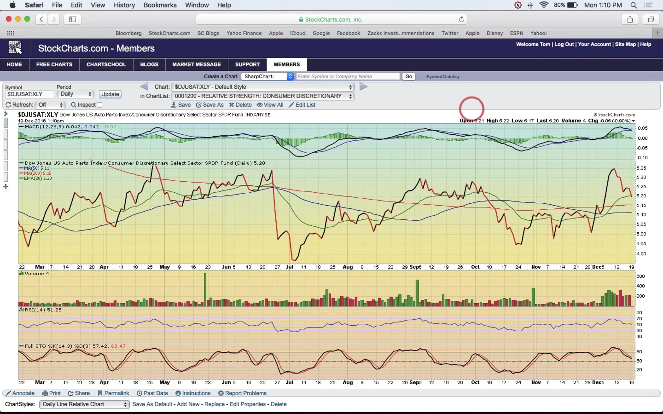This screenshot has width=663, height=414.
Task: Click View All charts
Action: click(270, 105)
